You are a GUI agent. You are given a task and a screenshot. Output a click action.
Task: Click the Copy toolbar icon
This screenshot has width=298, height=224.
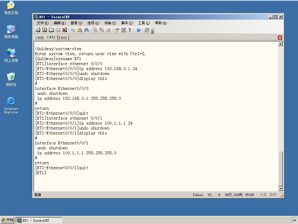73,30
